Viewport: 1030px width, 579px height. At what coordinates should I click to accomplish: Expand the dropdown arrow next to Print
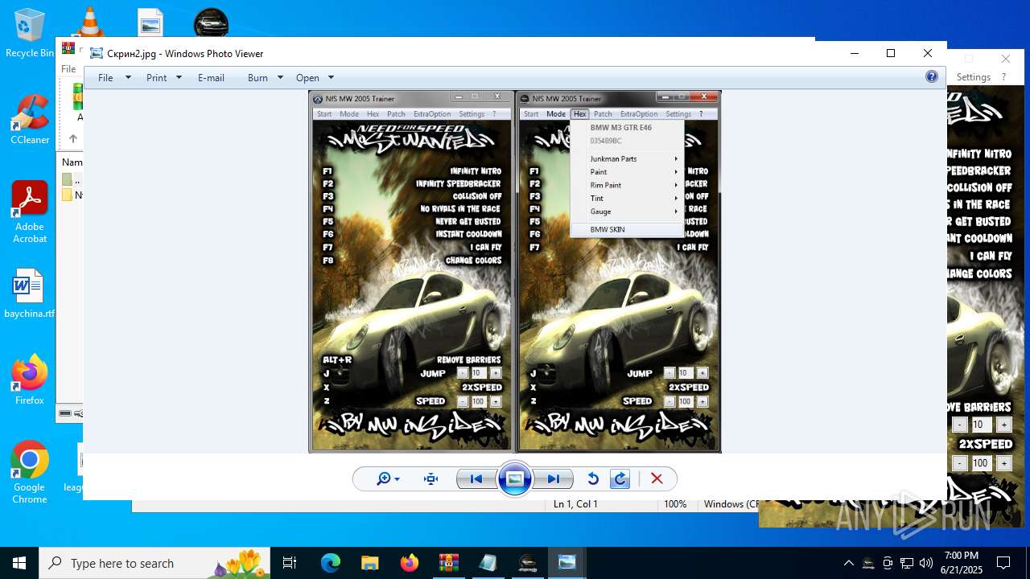(x=179, y=77)
